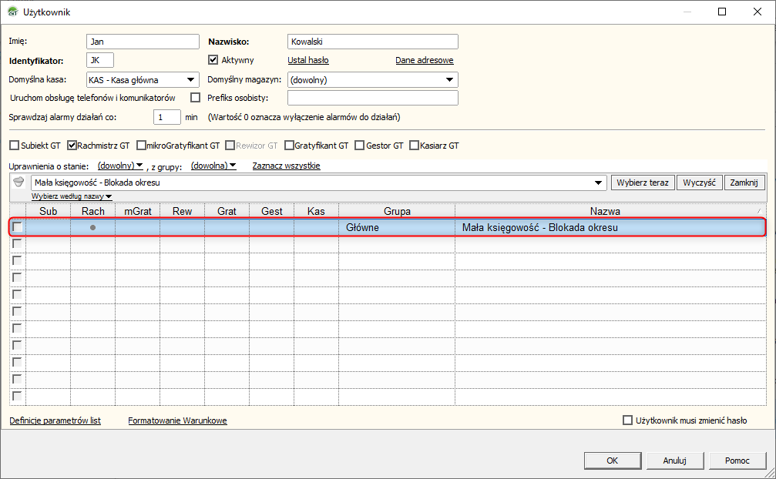This screenshot has height=479, width=776.
Task: Check the Gratyfikant GT checkbox
Action: click(290, 146)
